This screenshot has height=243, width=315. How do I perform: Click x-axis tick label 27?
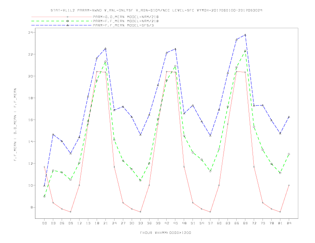point(123,223)
